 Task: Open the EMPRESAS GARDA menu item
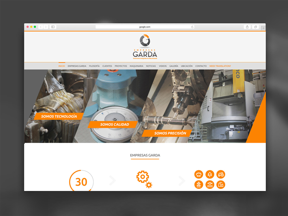(x=77, y=66)
